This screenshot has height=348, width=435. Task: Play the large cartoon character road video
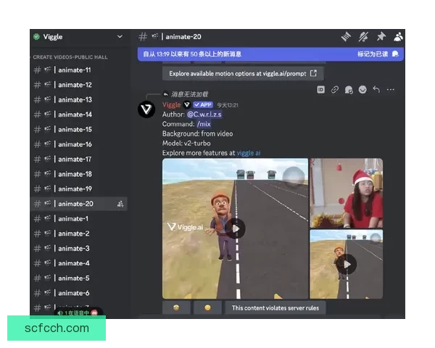click(235, 228)
